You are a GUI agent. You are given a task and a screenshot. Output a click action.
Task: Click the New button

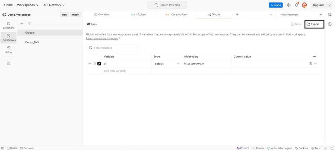(64, 15)
